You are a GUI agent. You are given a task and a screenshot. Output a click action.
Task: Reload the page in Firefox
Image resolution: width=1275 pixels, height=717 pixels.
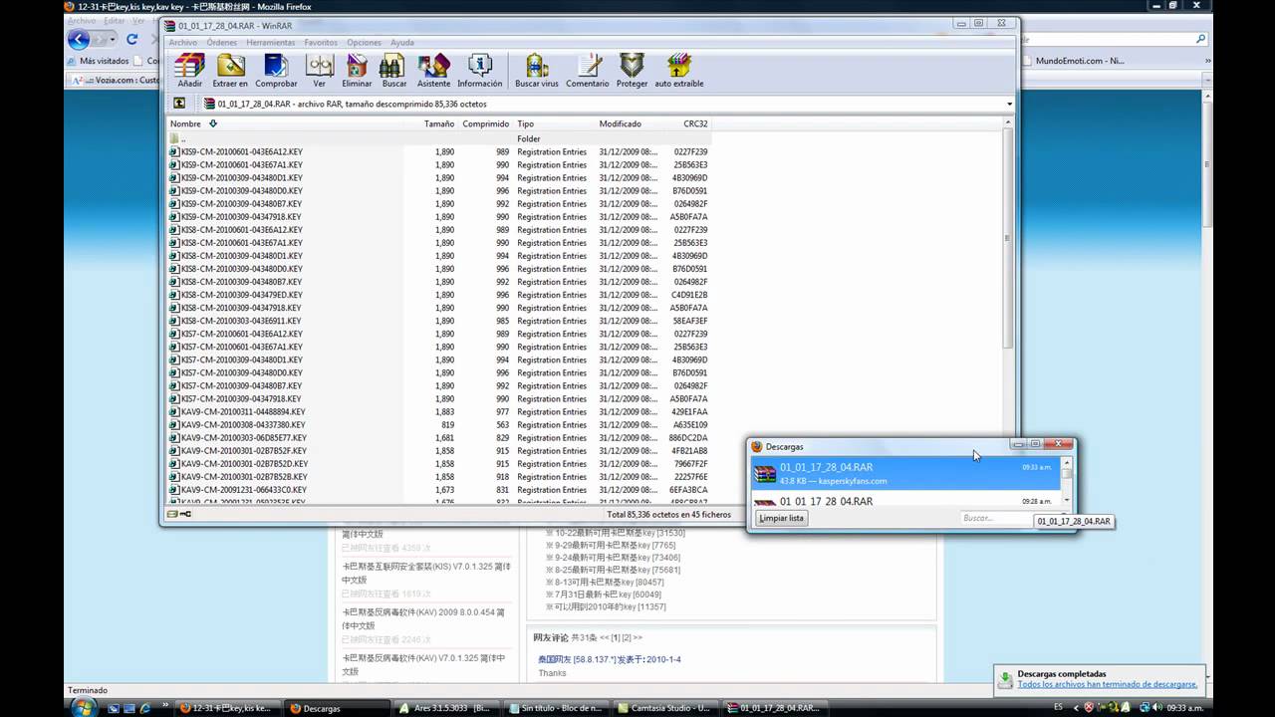[131, 39]
